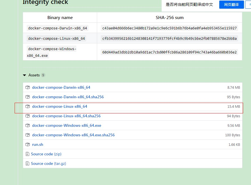
Task: Download the run.sh asset
Action: tap(38, 145)
